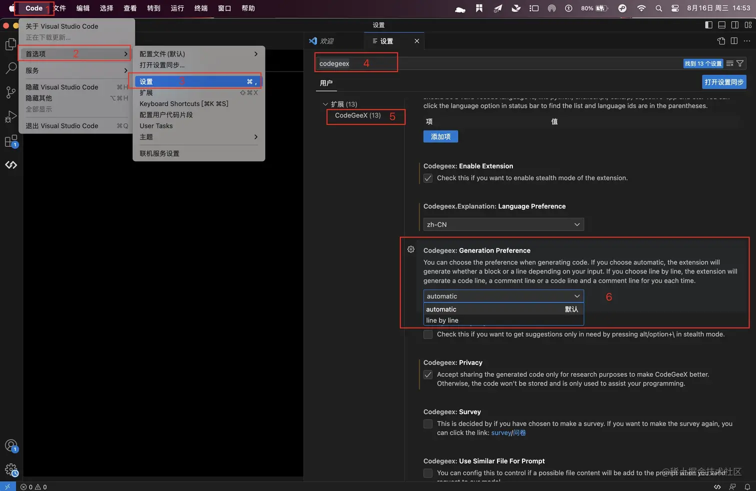Screen dimensions: 756x491
Task: Collapse the automatic Generation Preference dropdown
Action: click(503, 296)
